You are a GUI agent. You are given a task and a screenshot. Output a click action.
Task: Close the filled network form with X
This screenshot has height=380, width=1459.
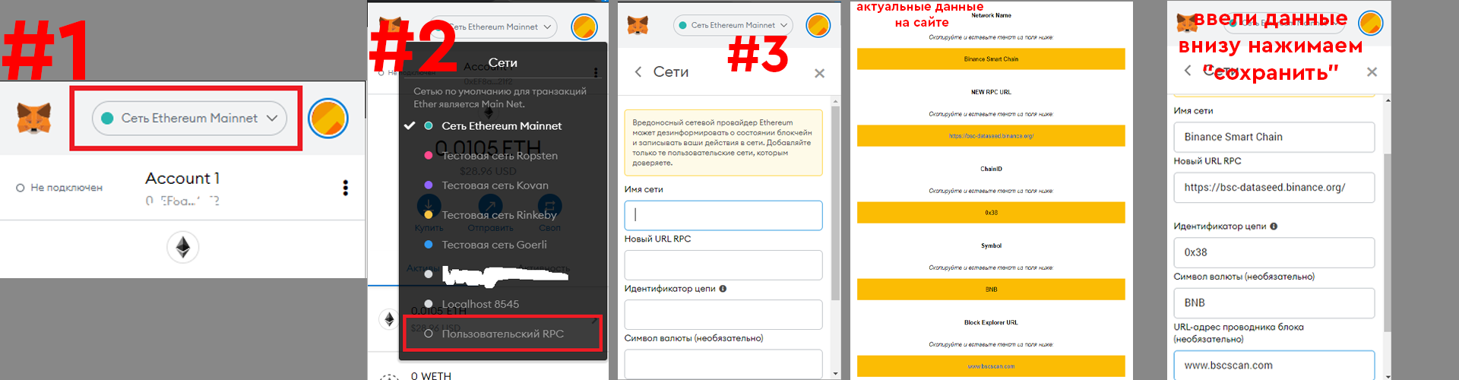[1372, 71]
